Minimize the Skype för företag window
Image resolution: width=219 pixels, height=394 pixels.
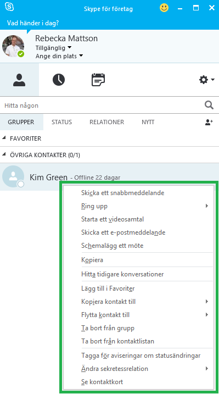180,8
